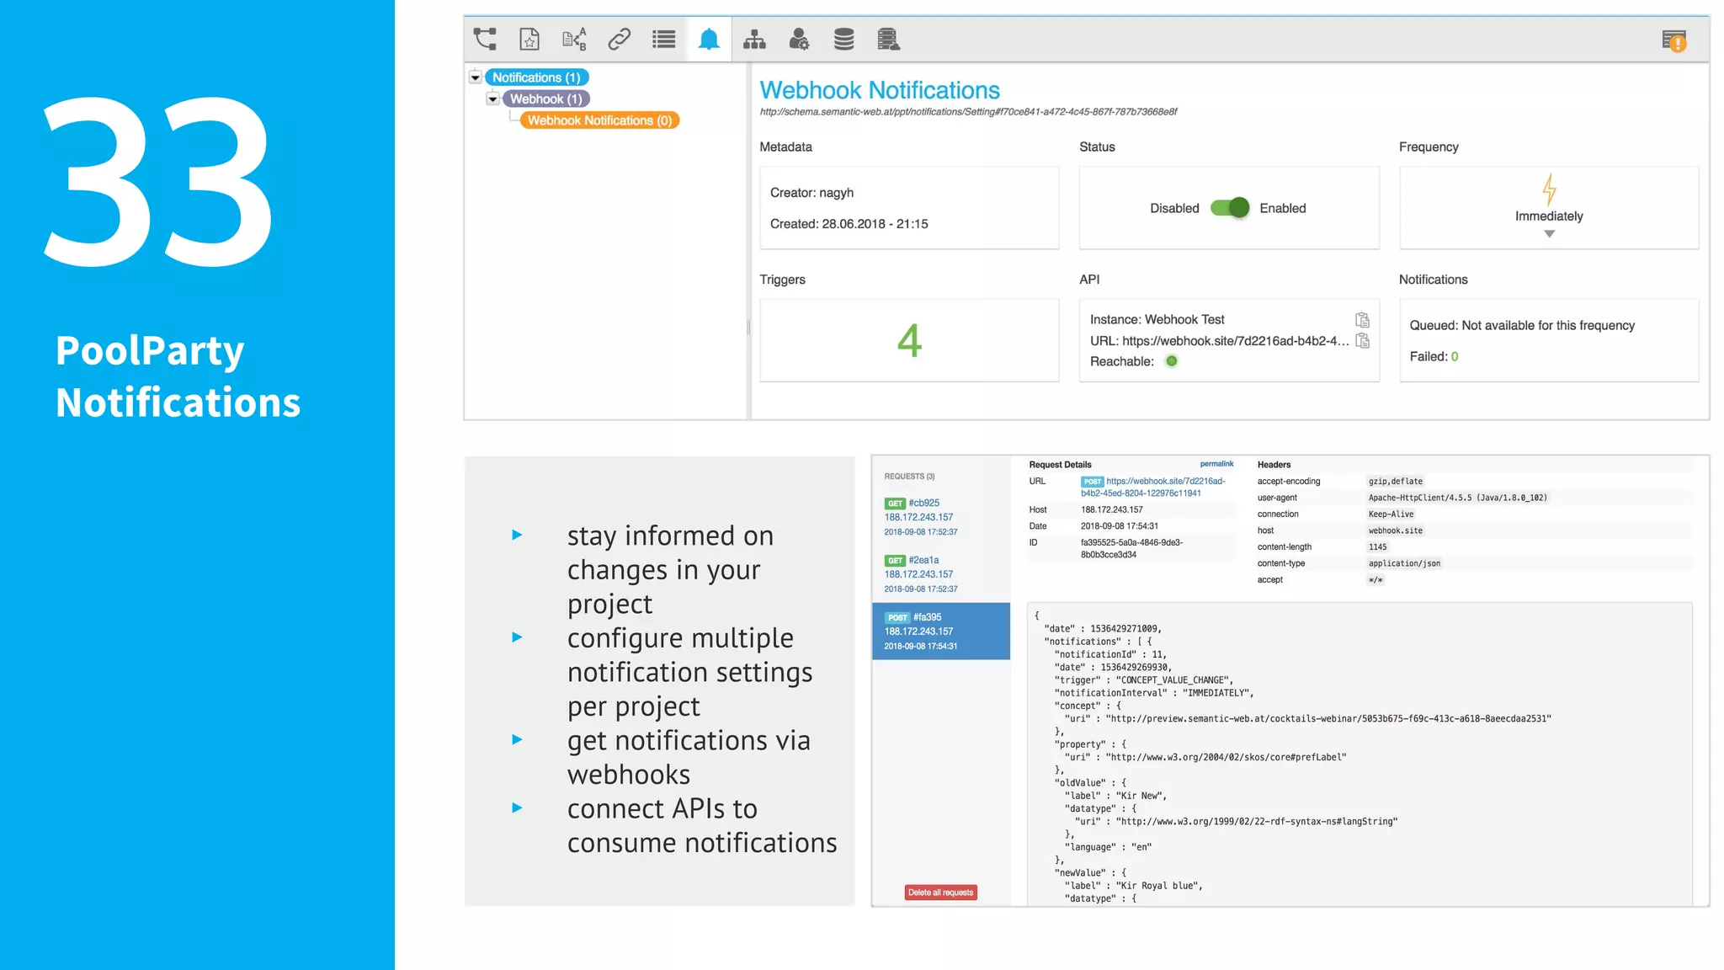Click the Immediately frequency label
The height and width of the screenshot is (970, 1724).
[1549, 216]
